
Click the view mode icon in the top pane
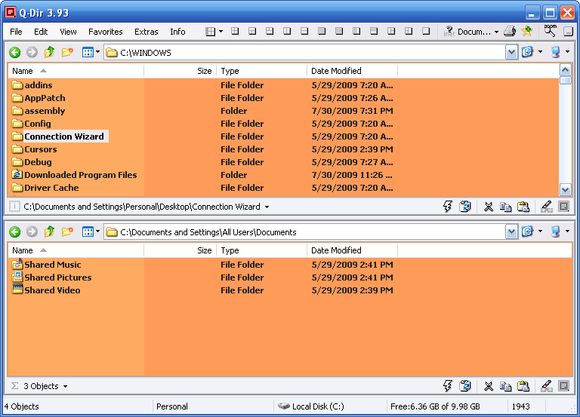[x=88, y=53]
